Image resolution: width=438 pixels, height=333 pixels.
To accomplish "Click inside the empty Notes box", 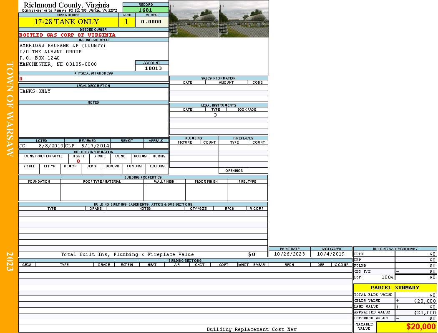I will tap(93, 121).
